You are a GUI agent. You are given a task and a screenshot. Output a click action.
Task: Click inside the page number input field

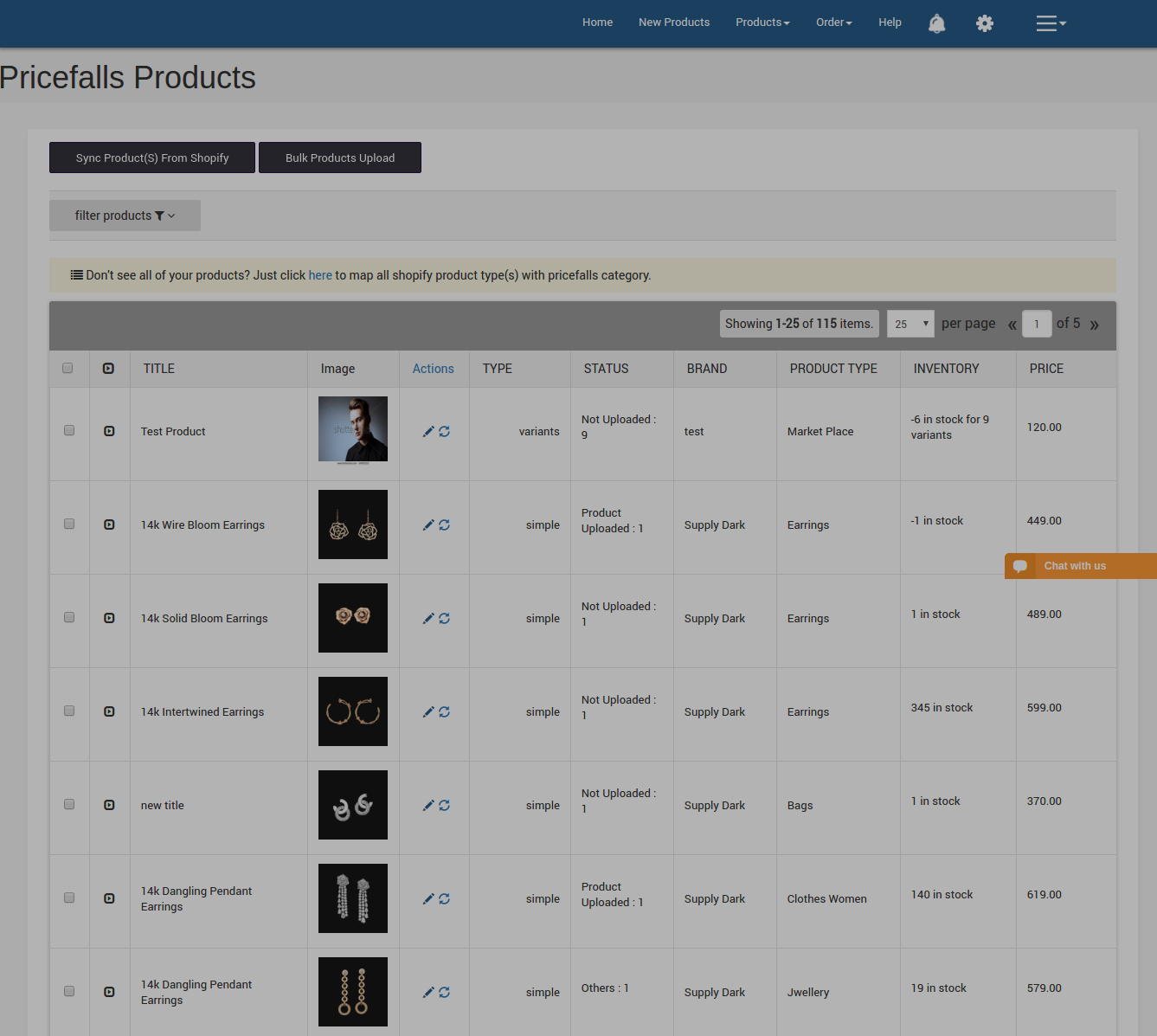[x=1037, y=323]
